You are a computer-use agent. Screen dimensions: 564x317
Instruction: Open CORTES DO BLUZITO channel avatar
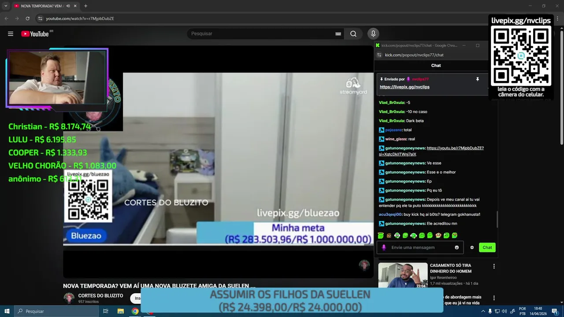[69, 298]
